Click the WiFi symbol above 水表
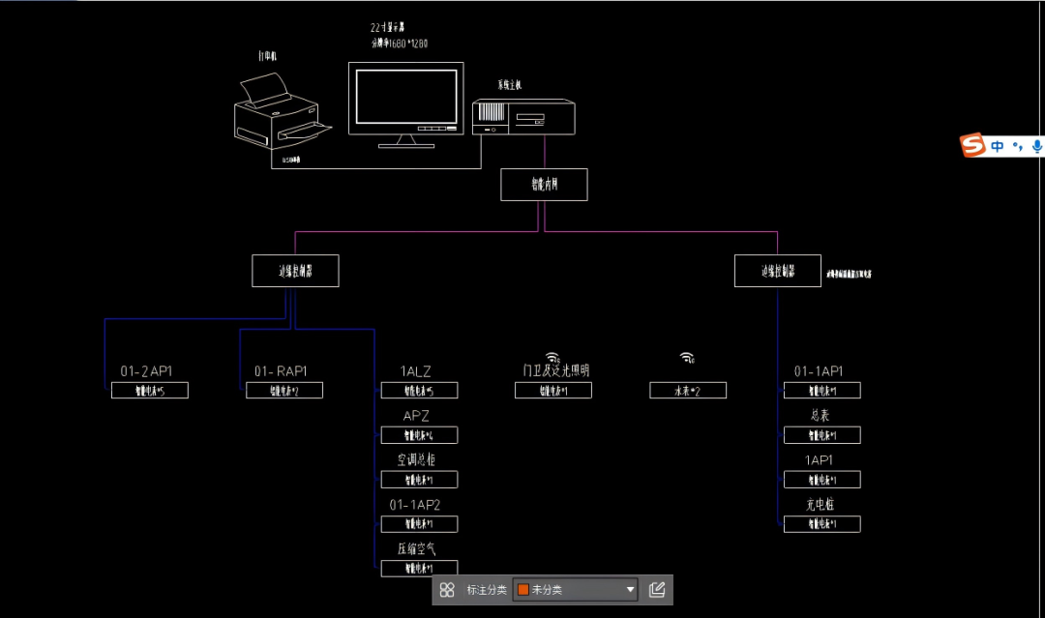Image resolution: width=1045 pixels, height=618 pixels. pyautogui.click(x=687, y=358)
